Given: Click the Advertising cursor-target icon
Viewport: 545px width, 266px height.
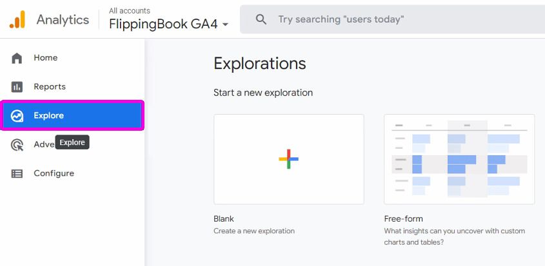Looking at the screenshot, I should (17, 144).
